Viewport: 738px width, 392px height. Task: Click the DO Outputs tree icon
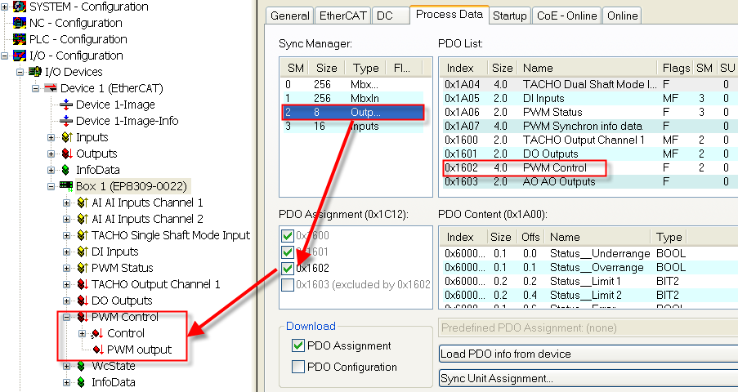(x=83, y=301)
